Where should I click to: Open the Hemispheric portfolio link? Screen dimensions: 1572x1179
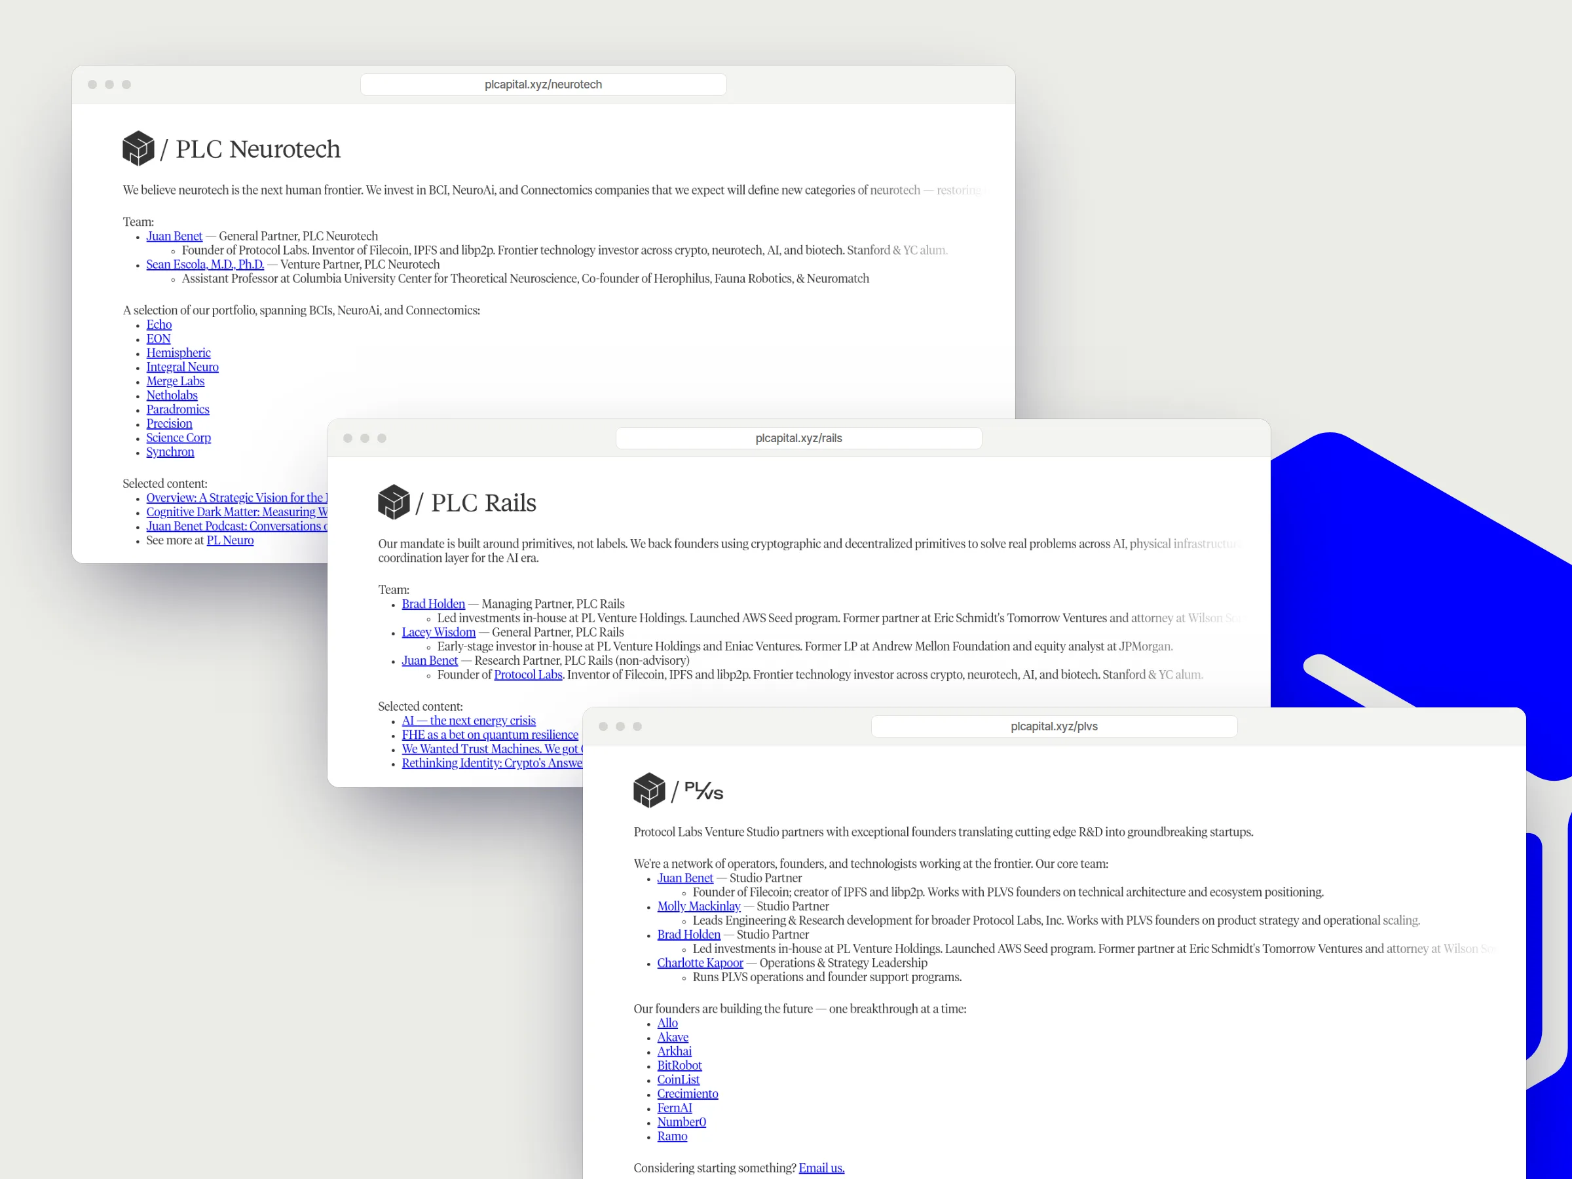click(178, 353)
